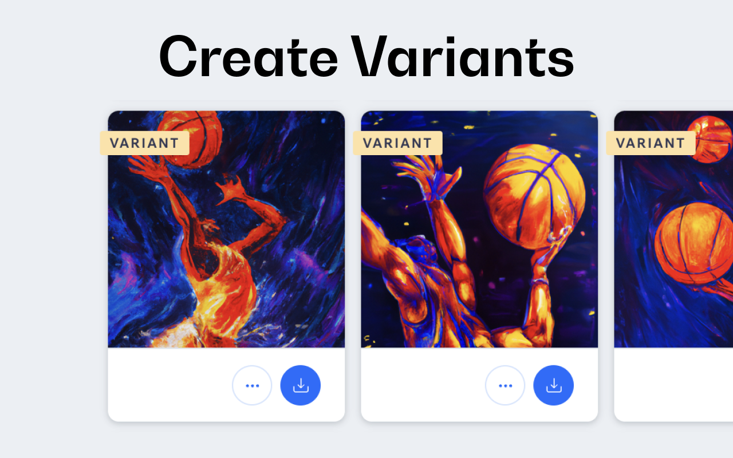Viewport: 733px width, 458px height.
Task: Download the second variant with yellow basketball
Action: [554, 385]
